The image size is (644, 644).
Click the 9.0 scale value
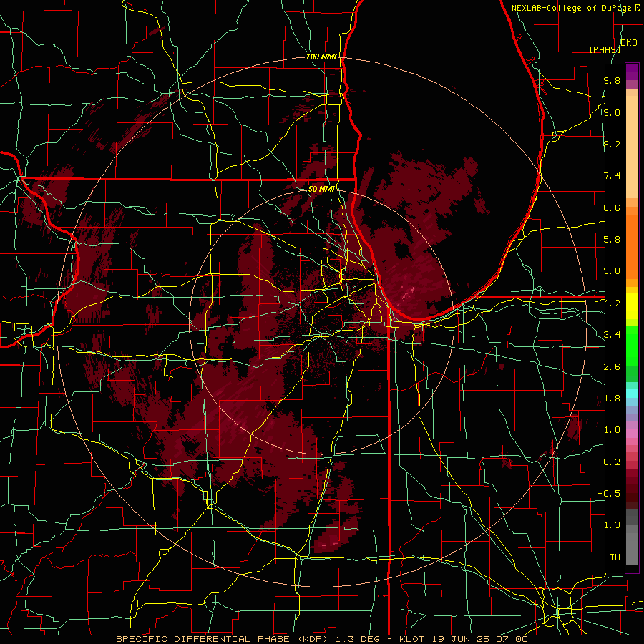pyautogui.click(x=612, y=112)
